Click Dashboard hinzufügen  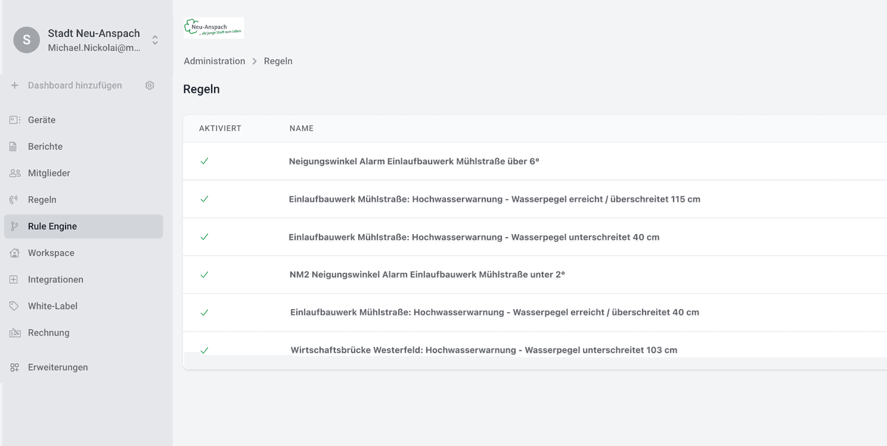click(75, 85)
